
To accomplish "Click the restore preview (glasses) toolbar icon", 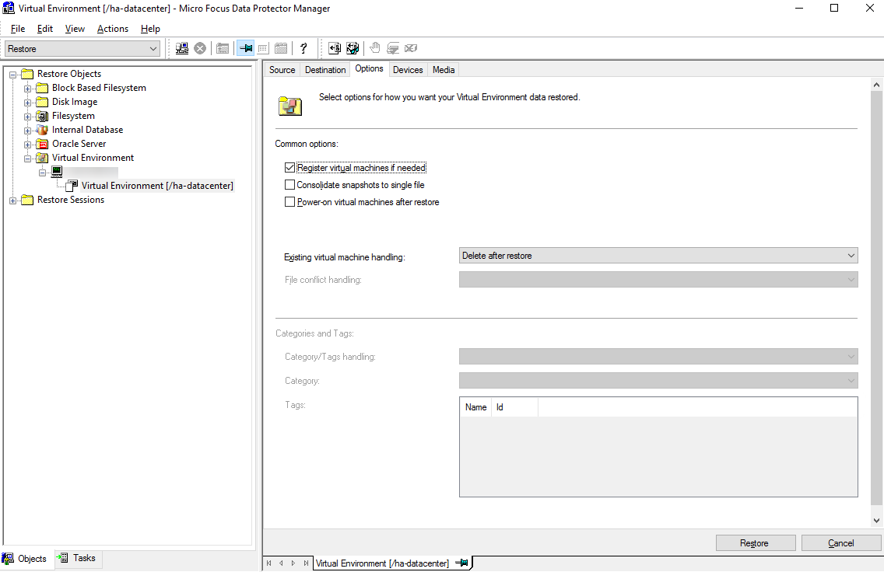I will pyautogui.click(x=353, y=48).
